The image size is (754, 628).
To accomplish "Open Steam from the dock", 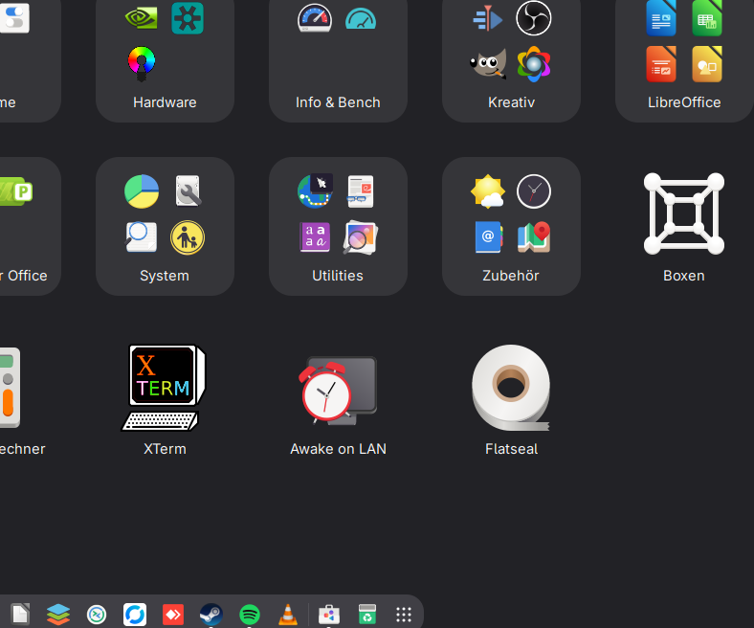I will point(211,615).
